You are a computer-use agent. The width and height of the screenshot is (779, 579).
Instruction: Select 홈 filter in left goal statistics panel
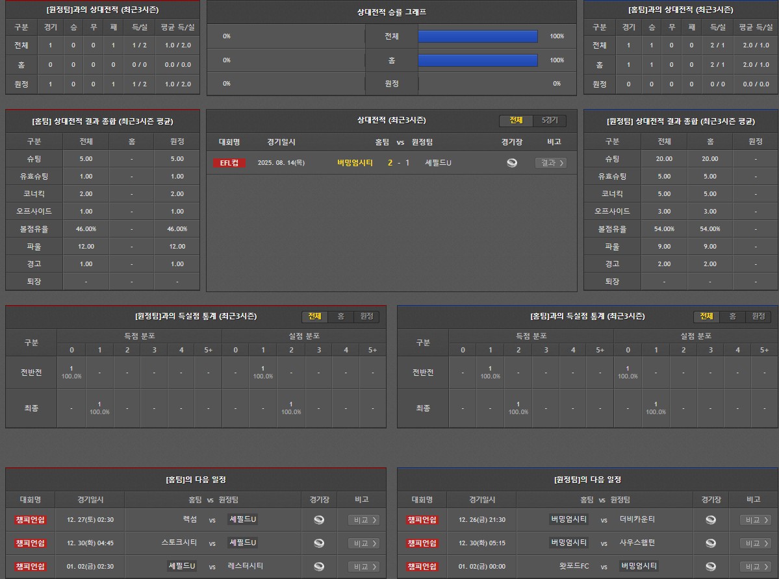pyautogui.click(x=340, y=316)
